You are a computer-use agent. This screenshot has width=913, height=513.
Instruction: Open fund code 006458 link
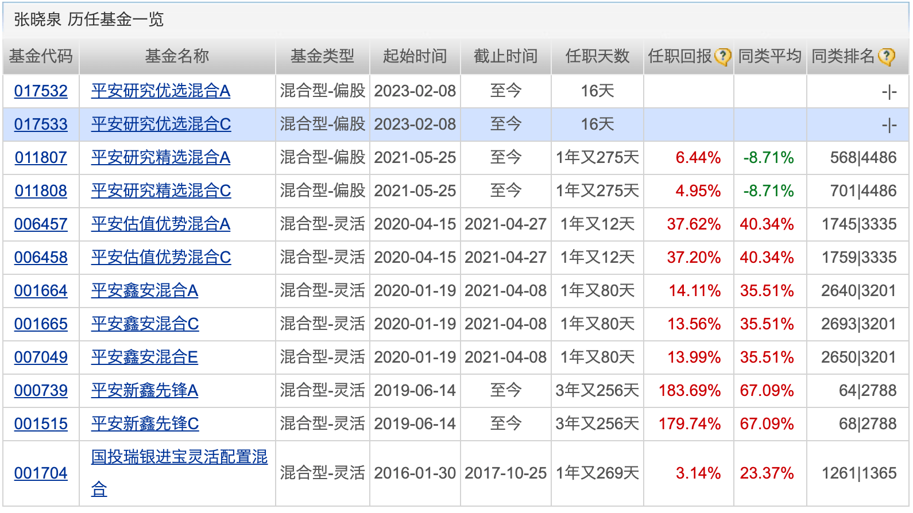[x=41, y=257]
